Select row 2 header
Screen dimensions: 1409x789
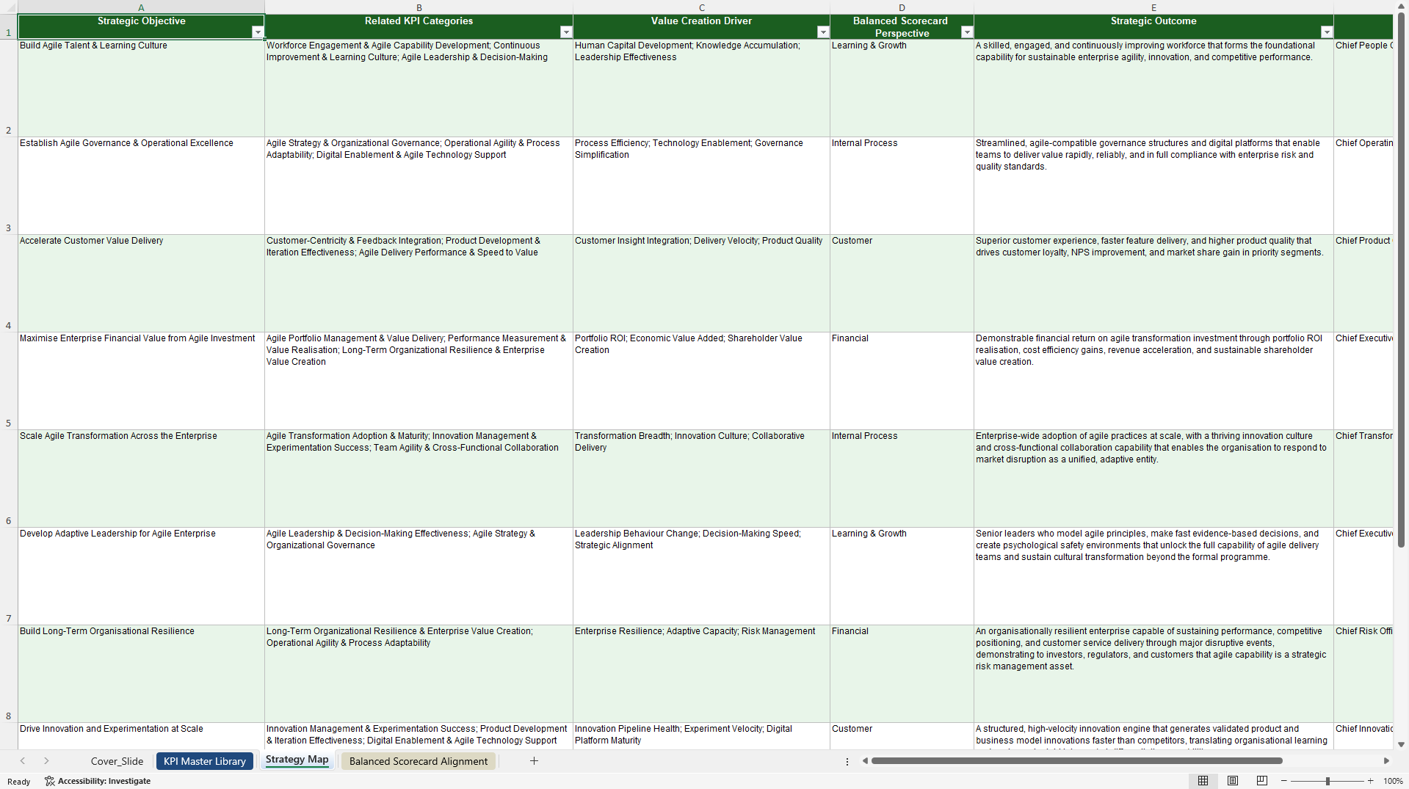(x=9, y=88)
